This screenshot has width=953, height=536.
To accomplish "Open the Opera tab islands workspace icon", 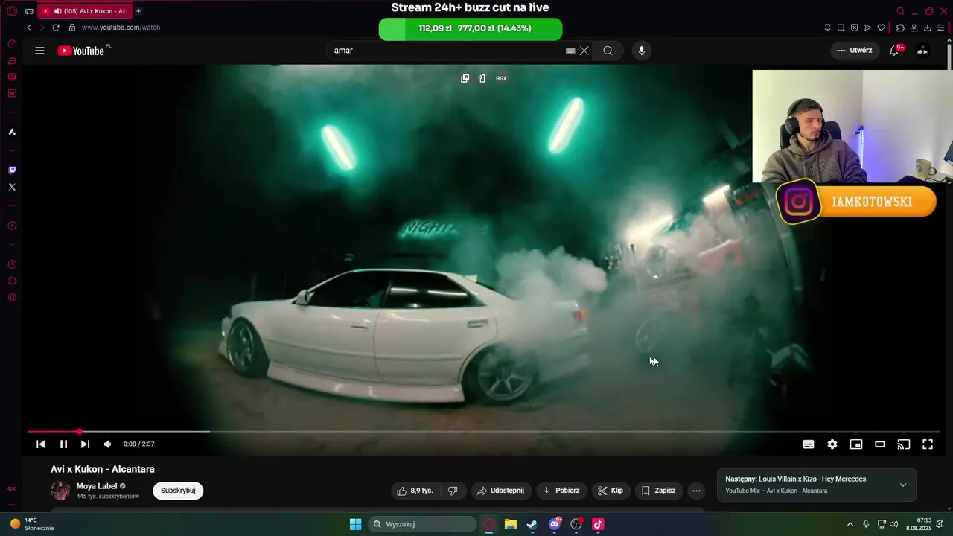I will (29, 11).
